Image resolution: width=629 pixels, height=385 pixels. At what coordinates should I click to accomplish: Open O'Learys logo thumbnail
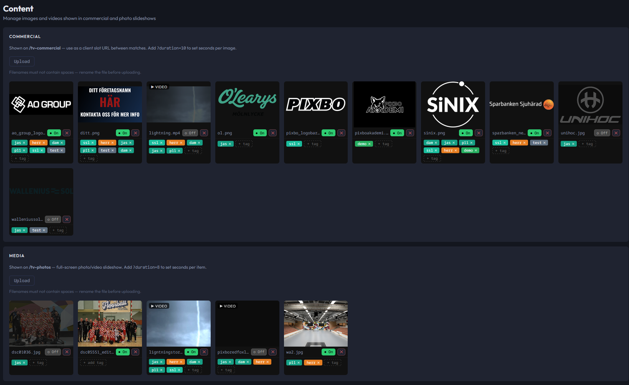click(247, 104)
